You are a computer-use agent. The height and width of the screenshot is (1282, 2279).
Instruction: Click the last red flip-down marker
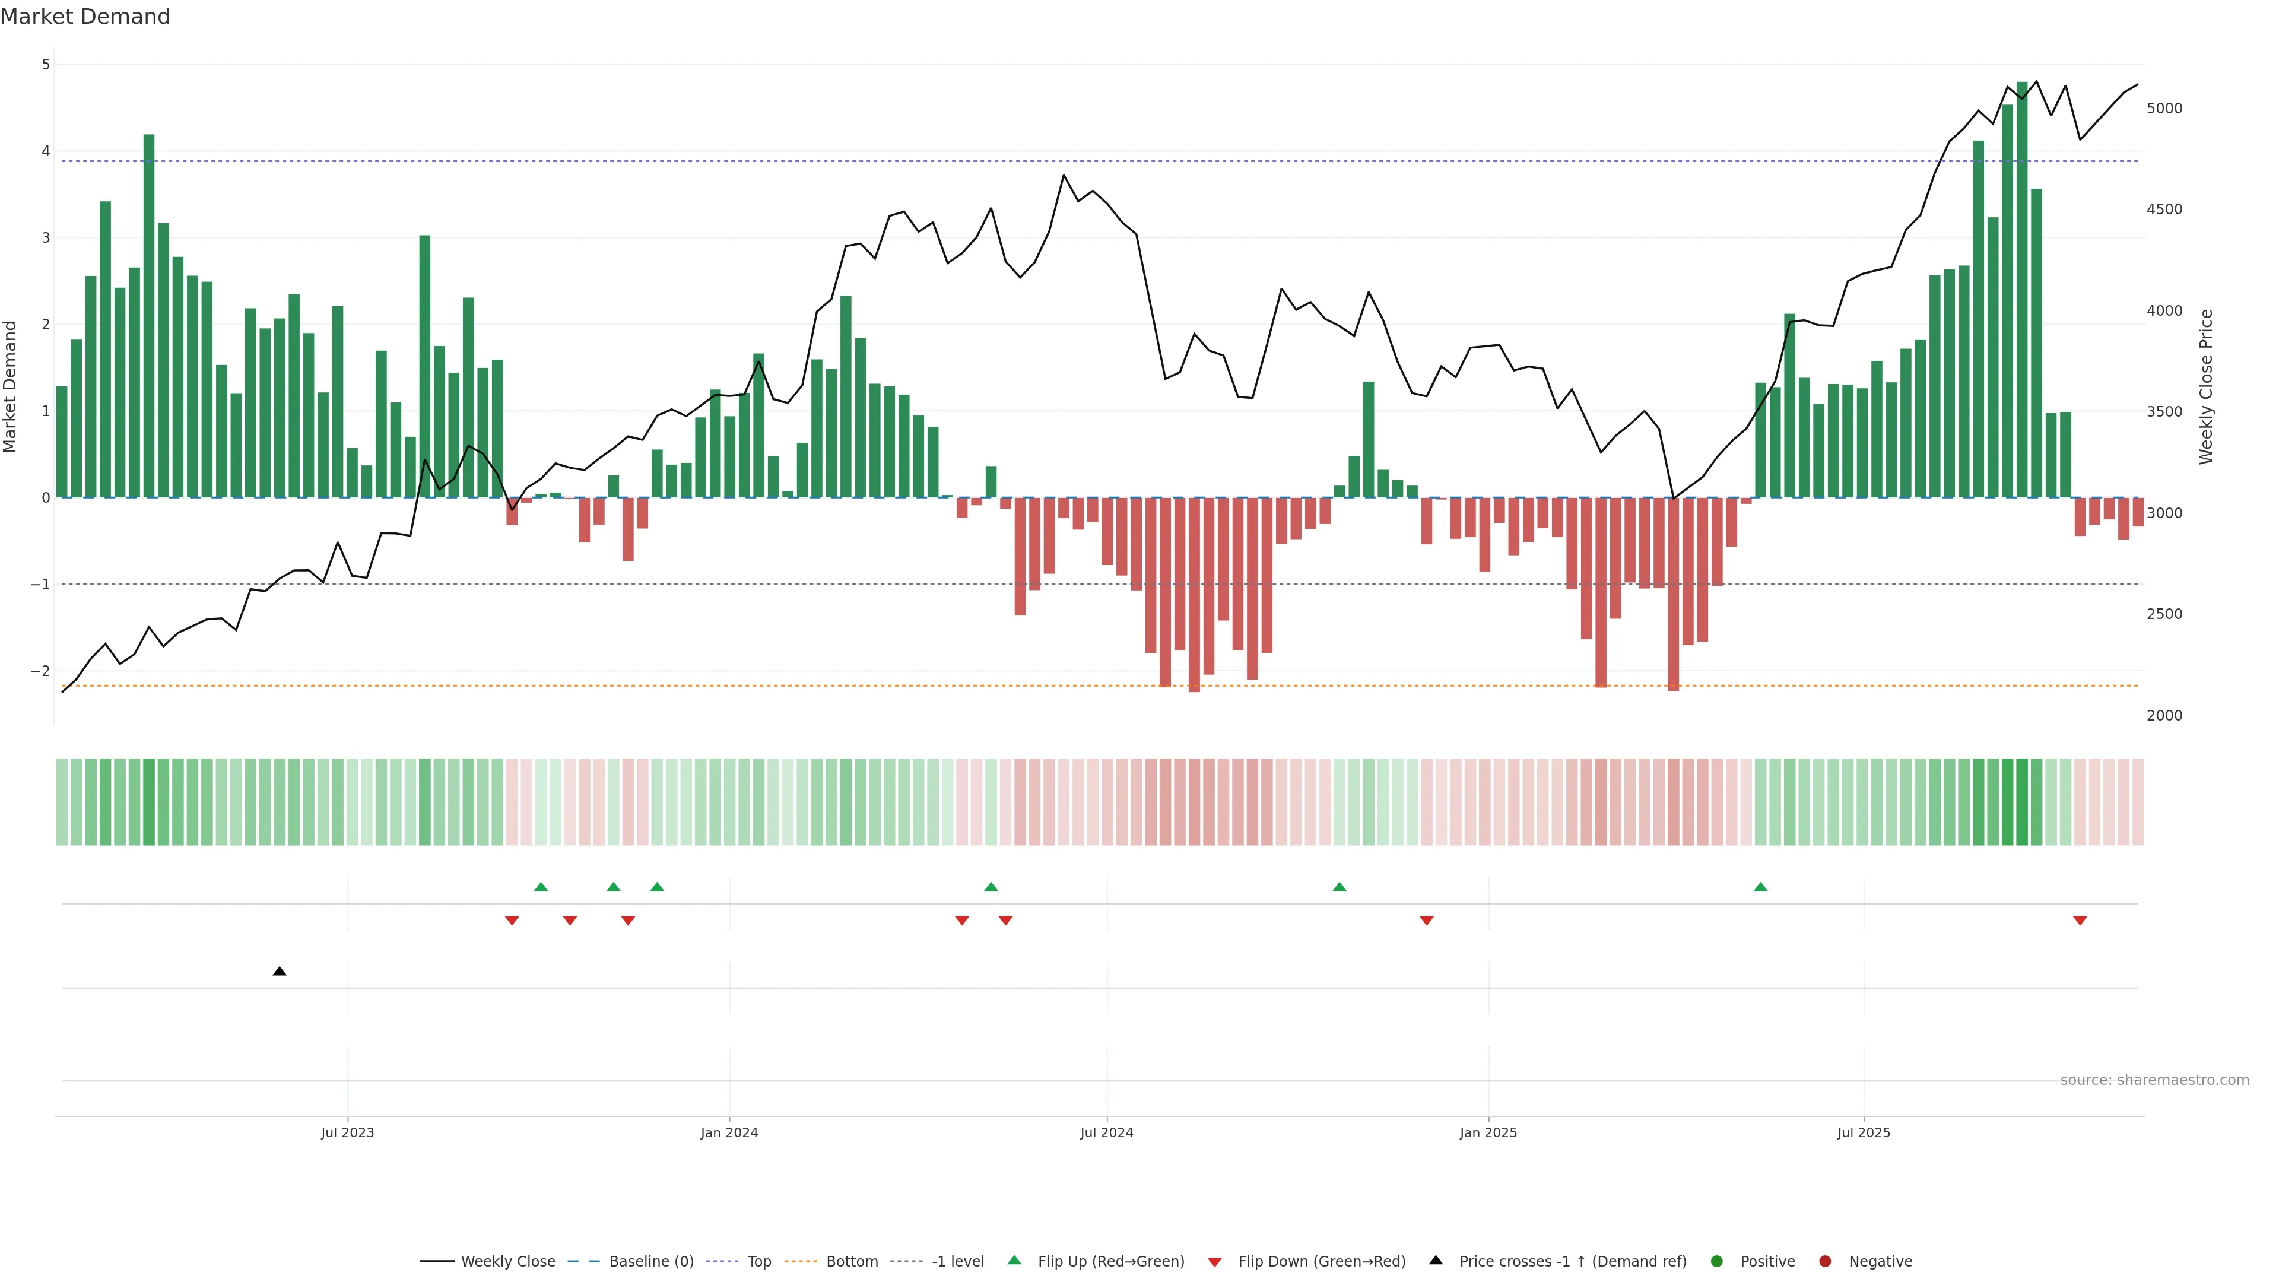[x=2080, y=921]
